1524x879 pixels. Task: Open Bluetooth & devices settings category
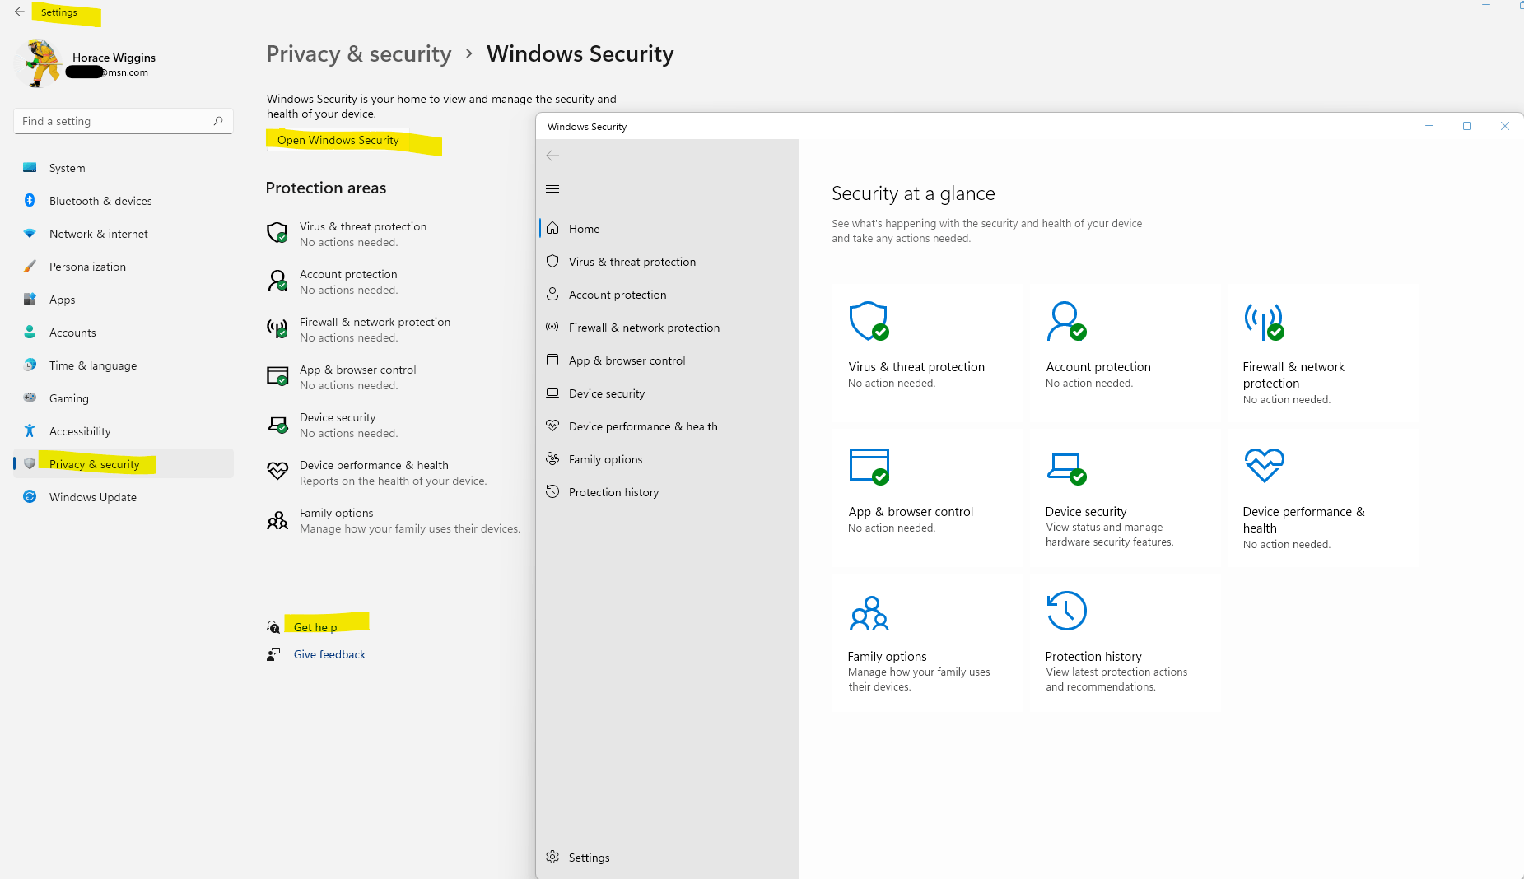click(124, 201)
